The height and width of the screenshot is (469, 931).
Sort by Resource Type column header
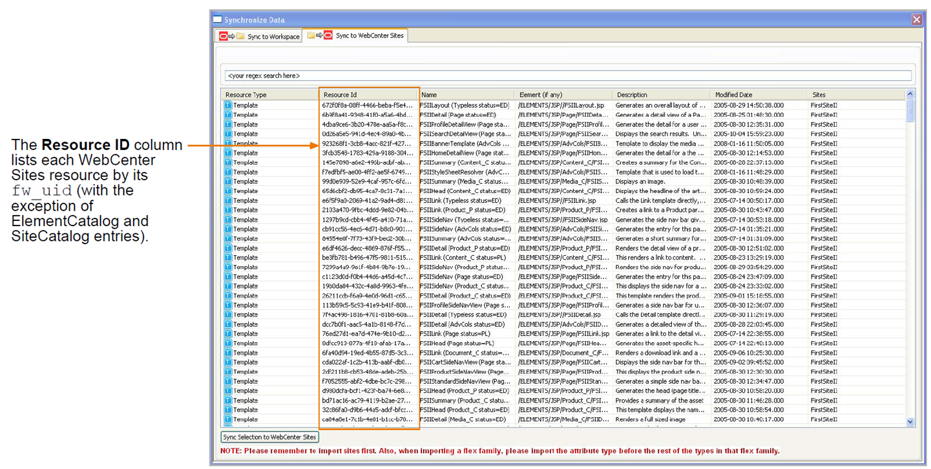[270, 95]
